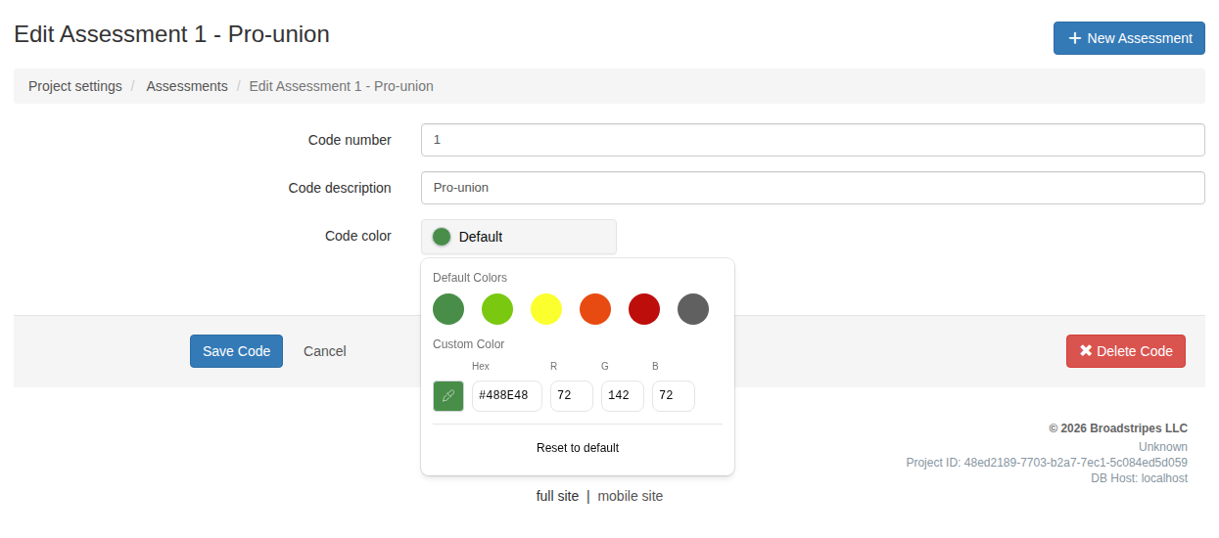Click the Hex color value field

(507, 396)
